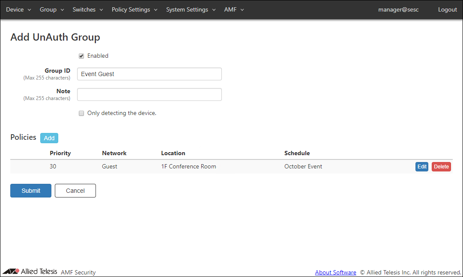Viewport: 463px width, 277px height.
Task: Add a new policy
Action: tap(49, 138)
